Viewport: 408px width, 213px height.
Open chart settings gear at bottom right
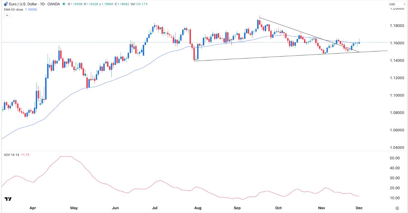click(397, 208)
